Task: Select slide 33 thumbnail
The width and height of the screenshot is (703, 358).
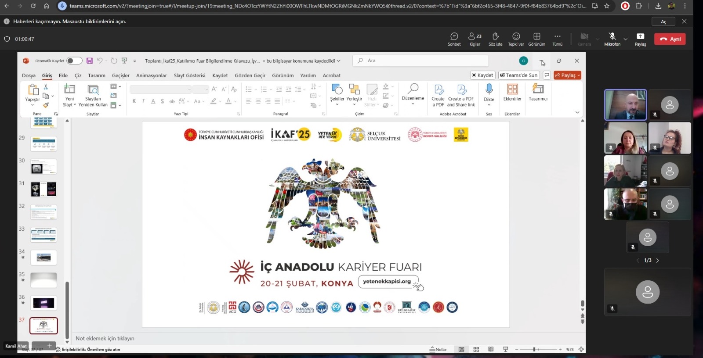Action: pos(43,235)
